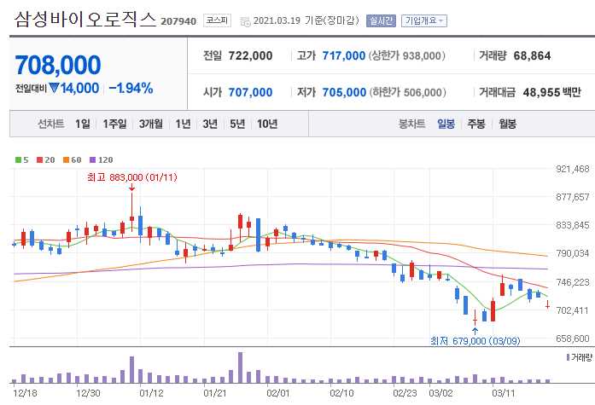Click the red 20-day moving average swatch
Image resolution: width=595 pixels, height=405 pixels.
coord(39,160)
